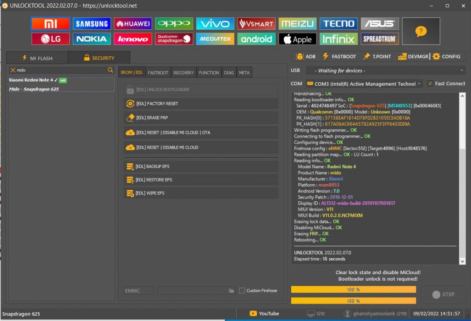The width and height of the screenshot is (471, 321).
Task: Enable the Custom Firehose checkbox
Action: [x=242, y=291]
